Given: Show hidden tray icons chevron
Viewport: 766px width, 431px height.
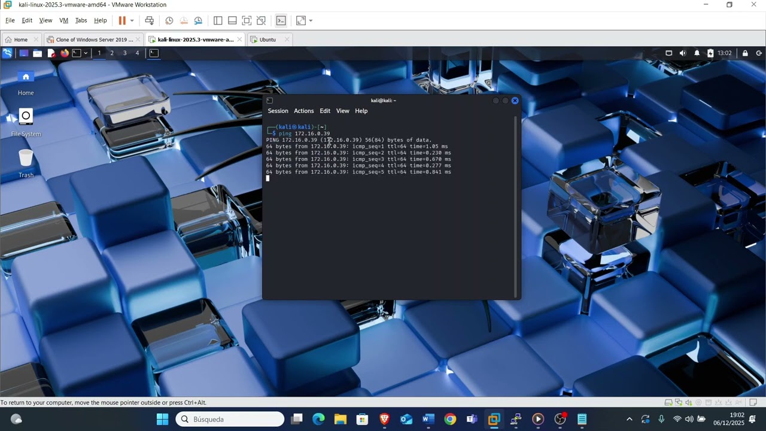Looking at the screenshot, I should (x=629, y=419).
